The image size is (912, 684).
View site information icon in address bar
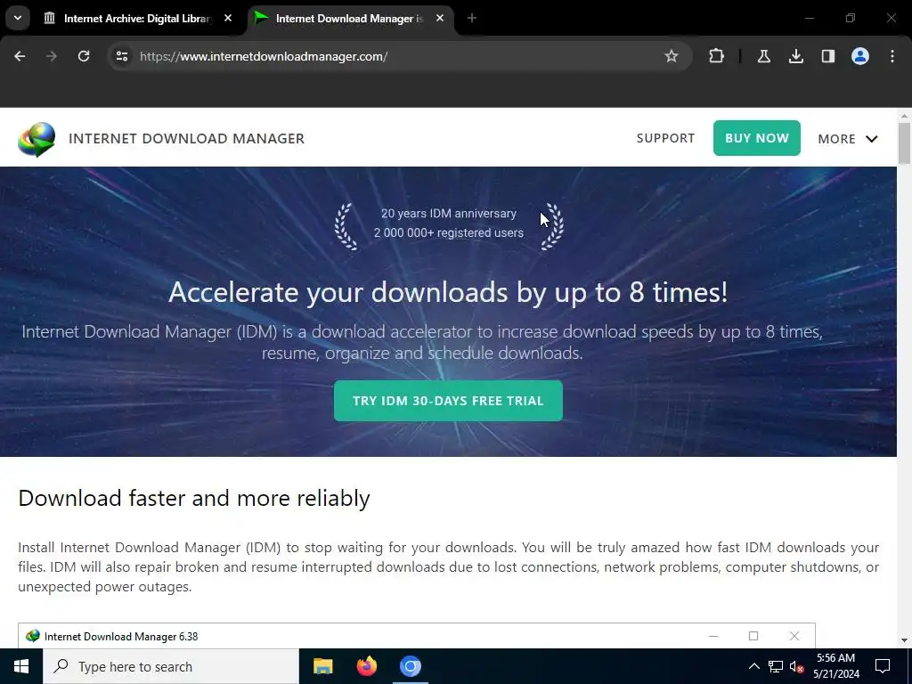[121, 56]
